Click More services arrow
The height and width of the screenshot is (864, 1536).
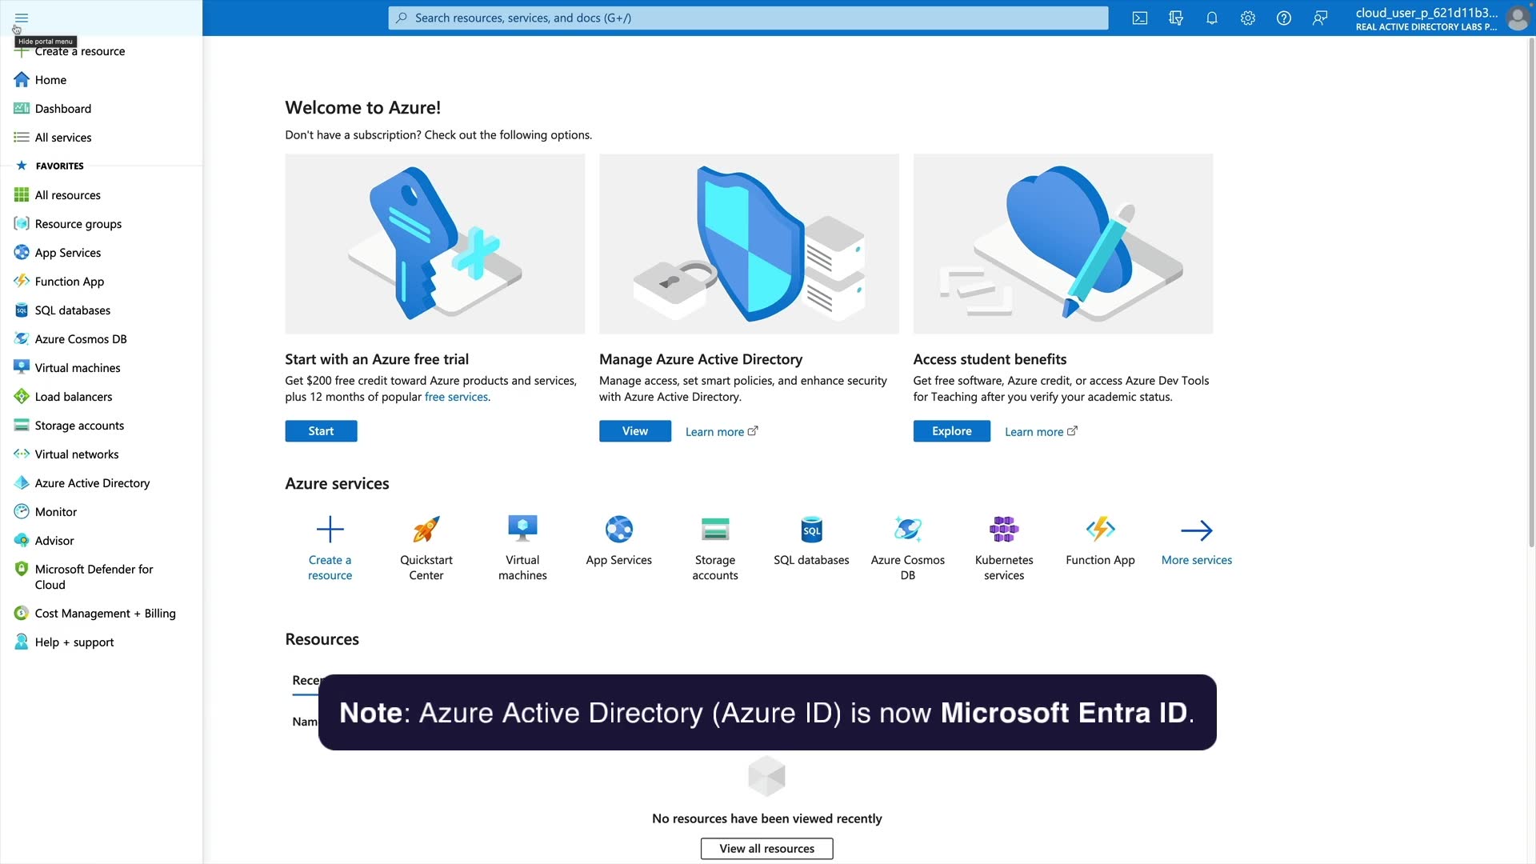(1197, 531)
